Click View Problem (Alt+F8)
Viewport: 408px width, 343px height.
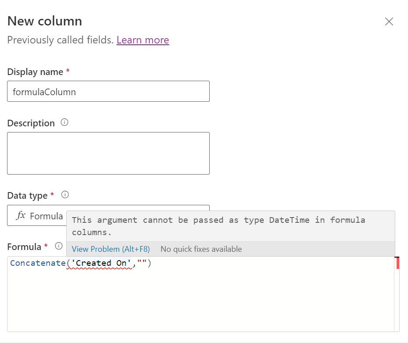tap(111, 249)
